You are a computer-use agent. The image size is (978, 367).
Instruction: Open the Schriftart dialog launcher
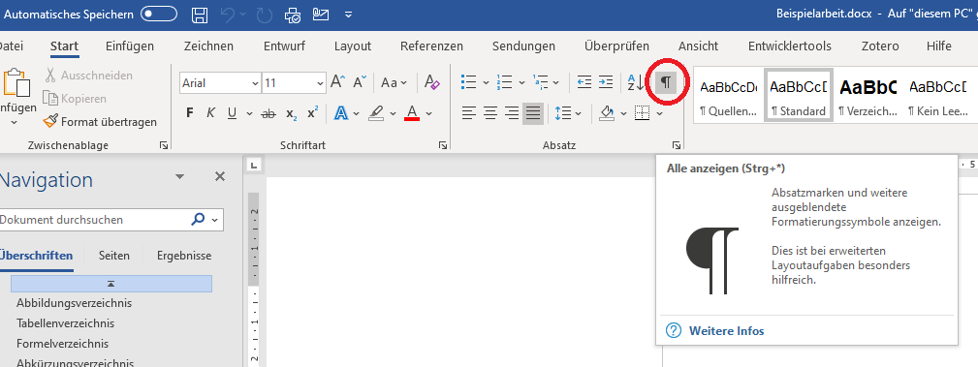443,145
